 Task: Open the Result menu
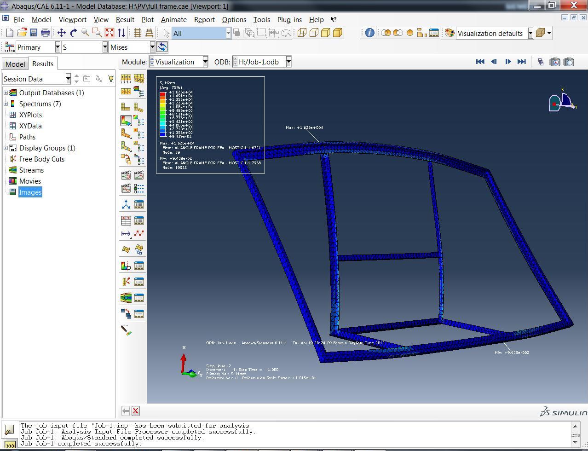(x=125, y=20)
